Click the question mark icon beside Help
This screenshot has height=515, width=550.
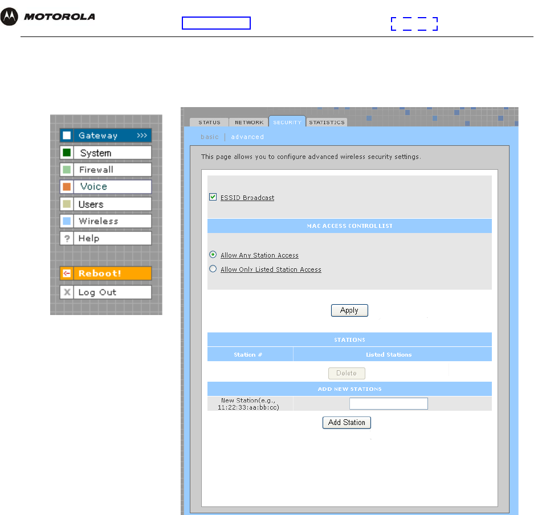tap(67, 238)
